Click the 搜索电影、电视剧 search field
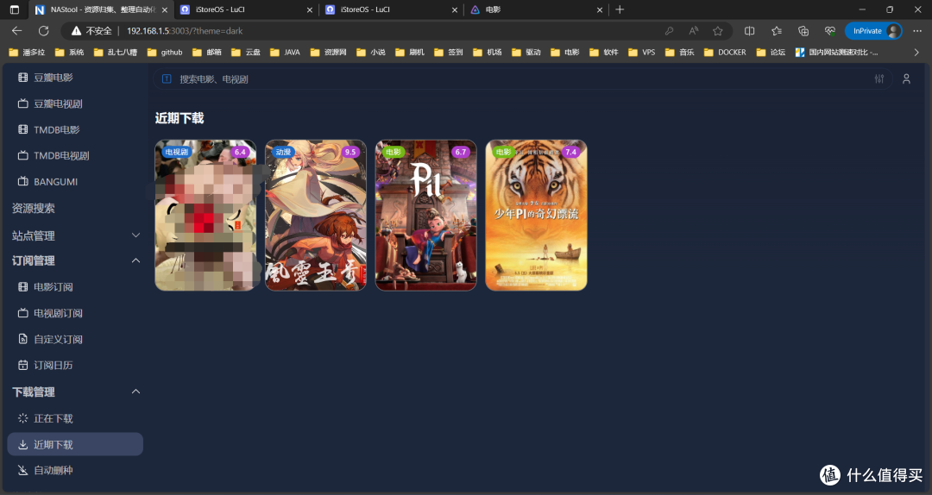Viewport: 932px width, 495px height. pyautogui.click(x=523, y=79)
